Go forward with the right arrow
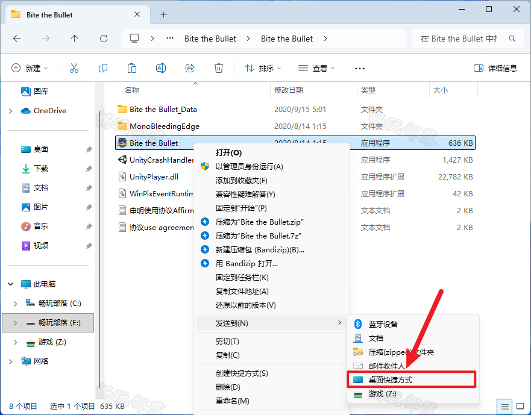Screen dimensions: 531x415 46,39
